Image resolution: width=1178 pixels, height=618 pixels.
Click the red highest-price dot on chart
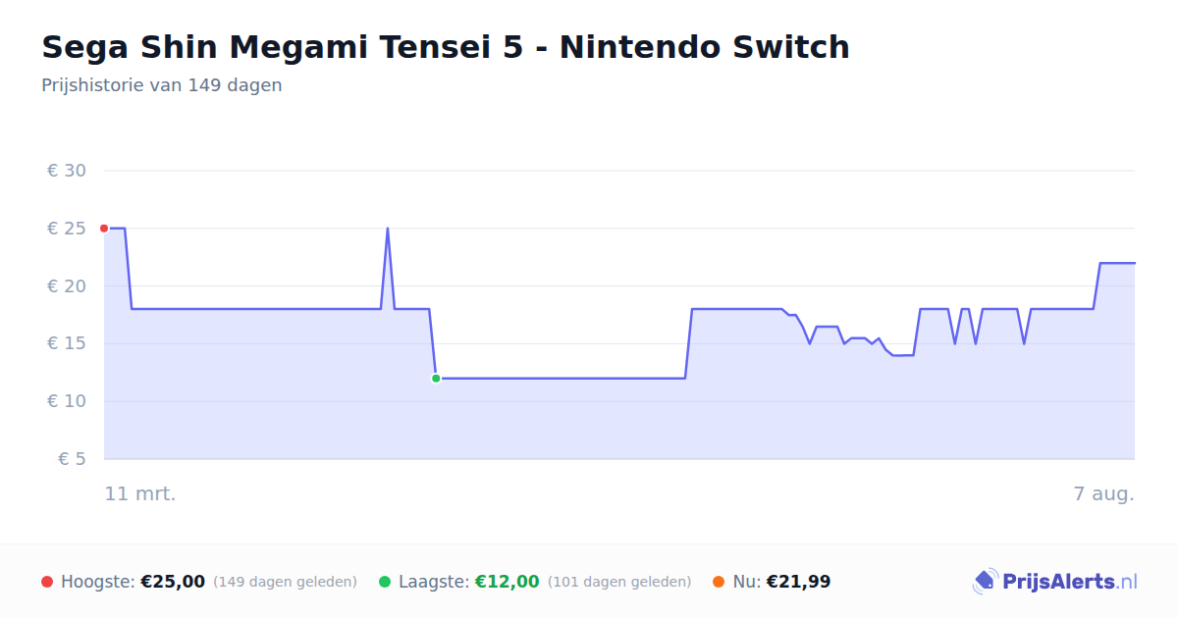coord(104,229)
